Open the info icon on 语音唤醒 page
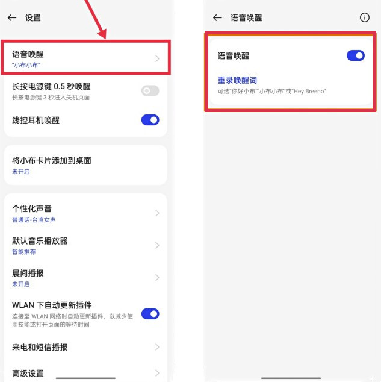381x382 pixels. point(364,17)
